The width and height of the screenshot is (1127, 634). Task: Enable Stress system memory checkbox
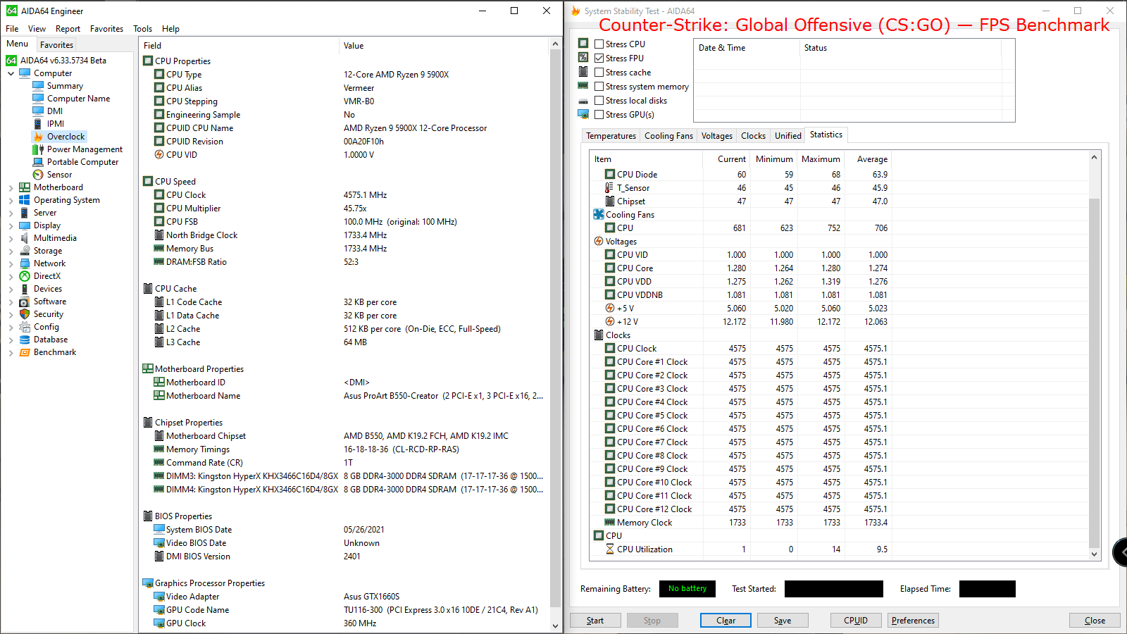(x=599, y=87)
